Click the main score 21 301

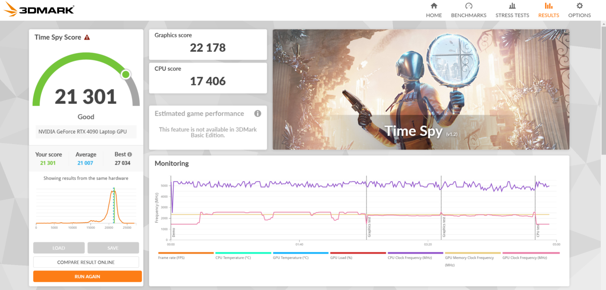[x=86, y=97]
